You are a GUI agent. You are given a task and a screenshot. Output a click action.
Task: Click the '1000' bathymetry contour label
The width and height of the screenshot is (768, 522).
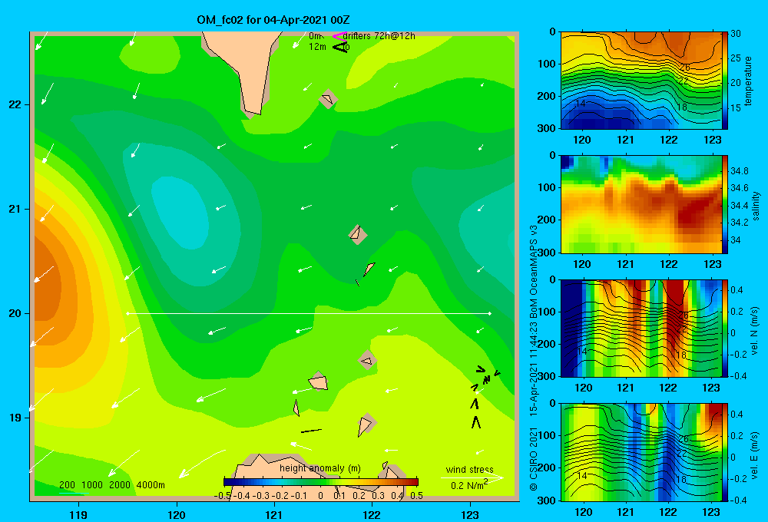pos(92,485)
